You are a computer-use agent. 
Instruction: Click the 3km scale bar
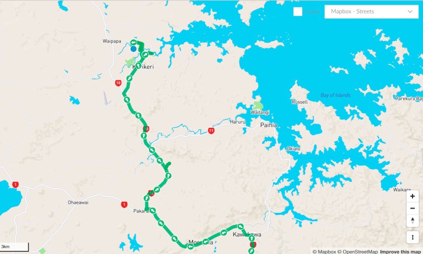14,247
